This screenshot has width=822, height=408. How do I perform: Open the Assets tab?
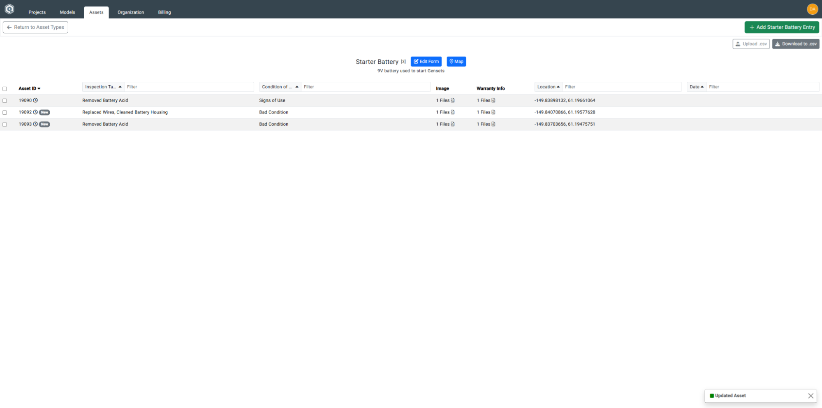click(96, 12)
